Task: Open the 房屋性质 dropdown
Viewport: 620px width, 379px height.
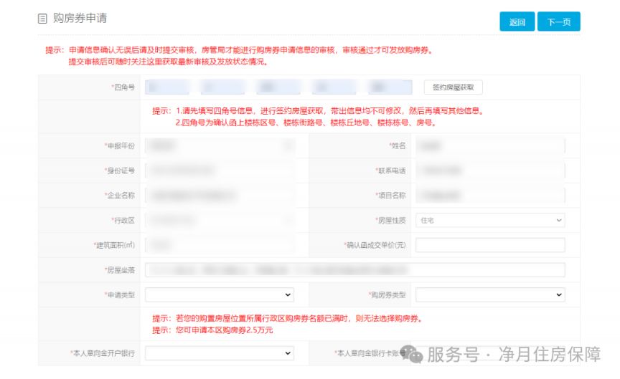Action: point(490,220)
